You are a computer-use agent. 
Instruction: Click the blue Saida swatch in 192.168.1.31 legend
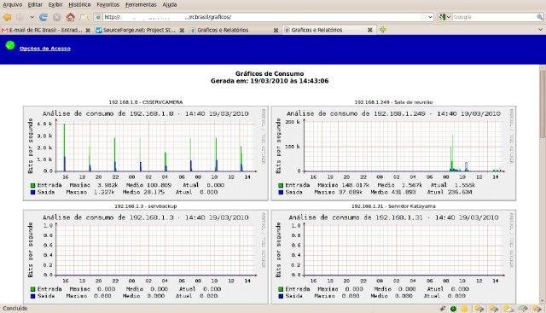[x=281, y=296]
